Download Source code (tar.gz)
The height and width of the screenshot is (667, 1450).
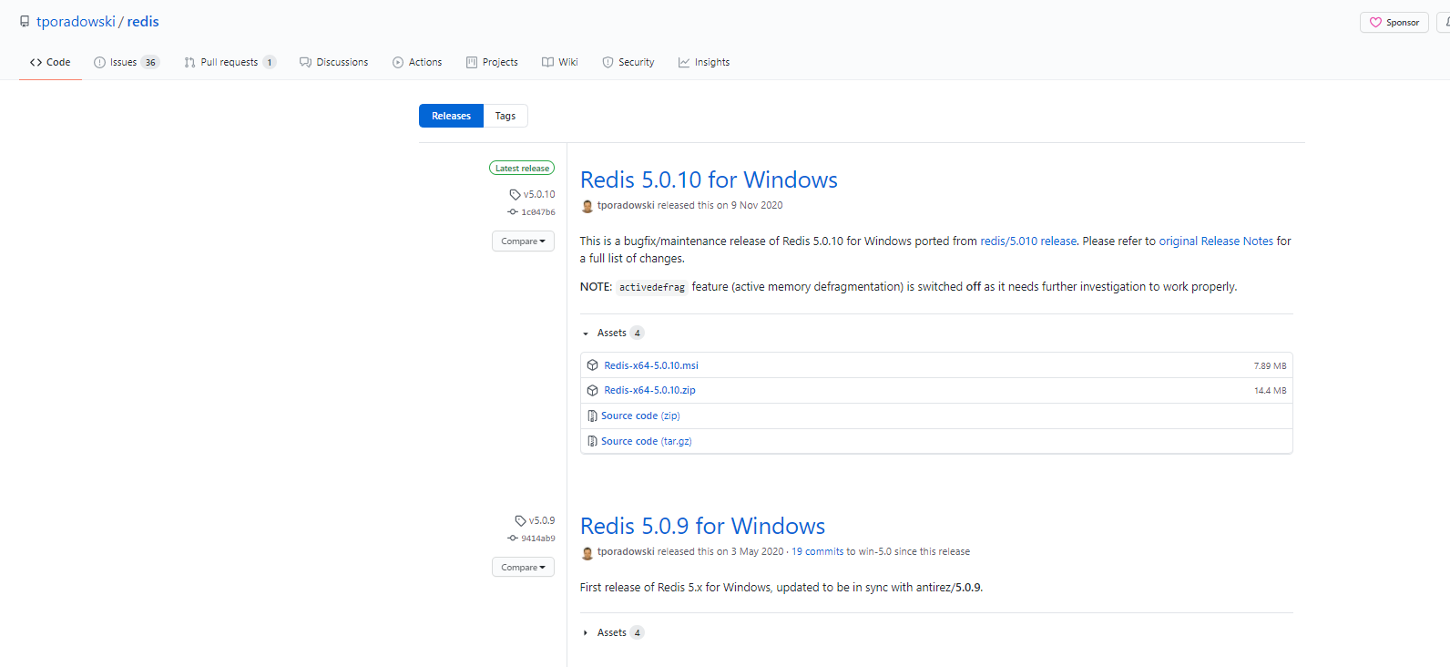coord(647,441)
